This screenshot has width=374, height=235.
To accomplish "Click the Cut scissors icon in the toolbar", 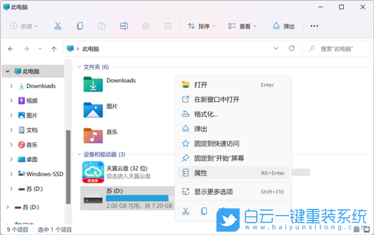I will click(x=58, y=26).
